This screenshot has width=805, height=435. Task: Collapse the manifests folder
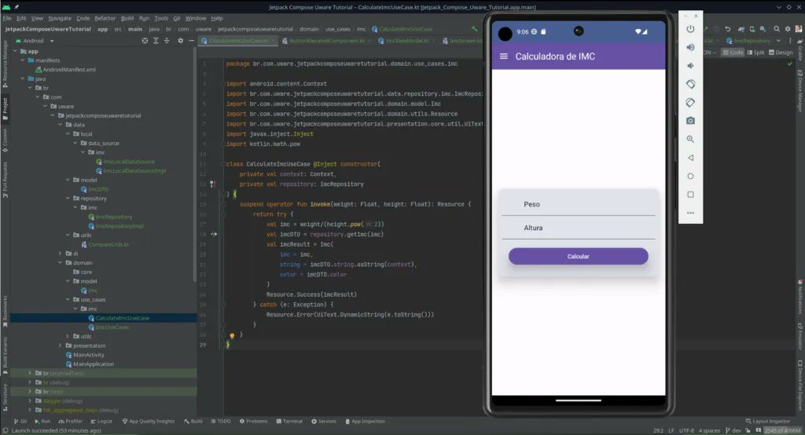click(x=23, y=60)
